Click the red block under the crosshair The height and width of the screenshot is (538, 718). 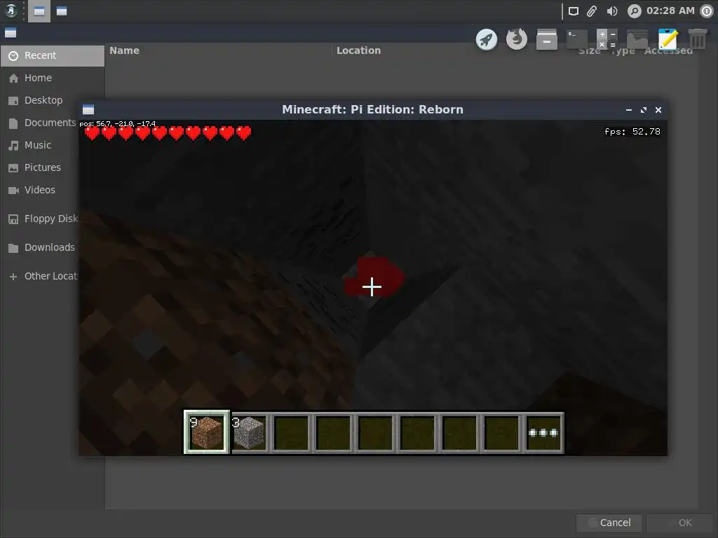pyautogui.click(x=374, y=276)
